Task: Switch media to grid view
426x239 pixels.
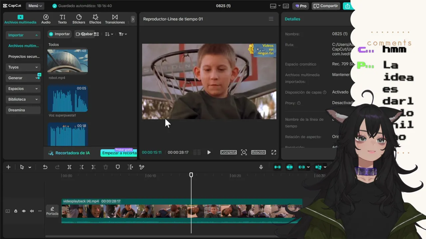Action: 97,34
